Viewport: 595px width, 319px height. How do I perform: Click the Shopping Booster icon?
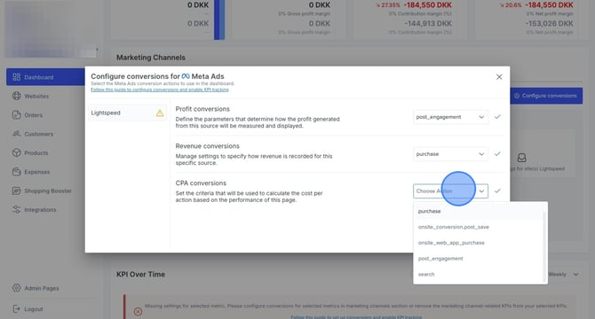(x=16, y=191)
